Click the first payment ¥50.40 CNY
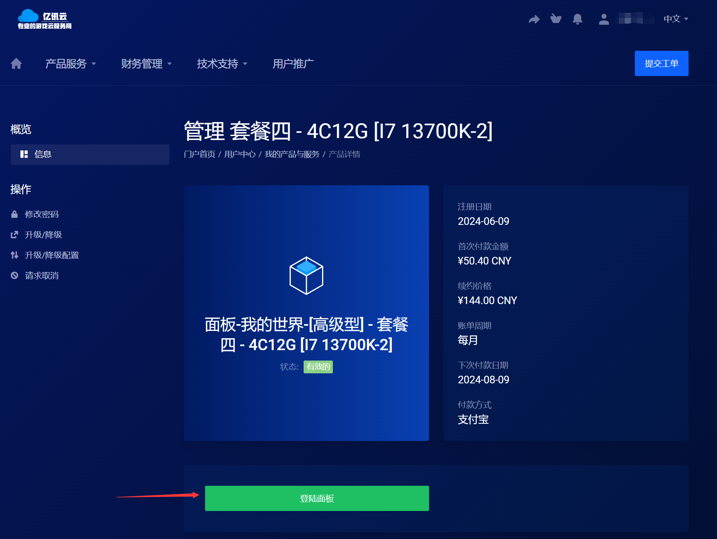717x539 pixels. [484, 261]
